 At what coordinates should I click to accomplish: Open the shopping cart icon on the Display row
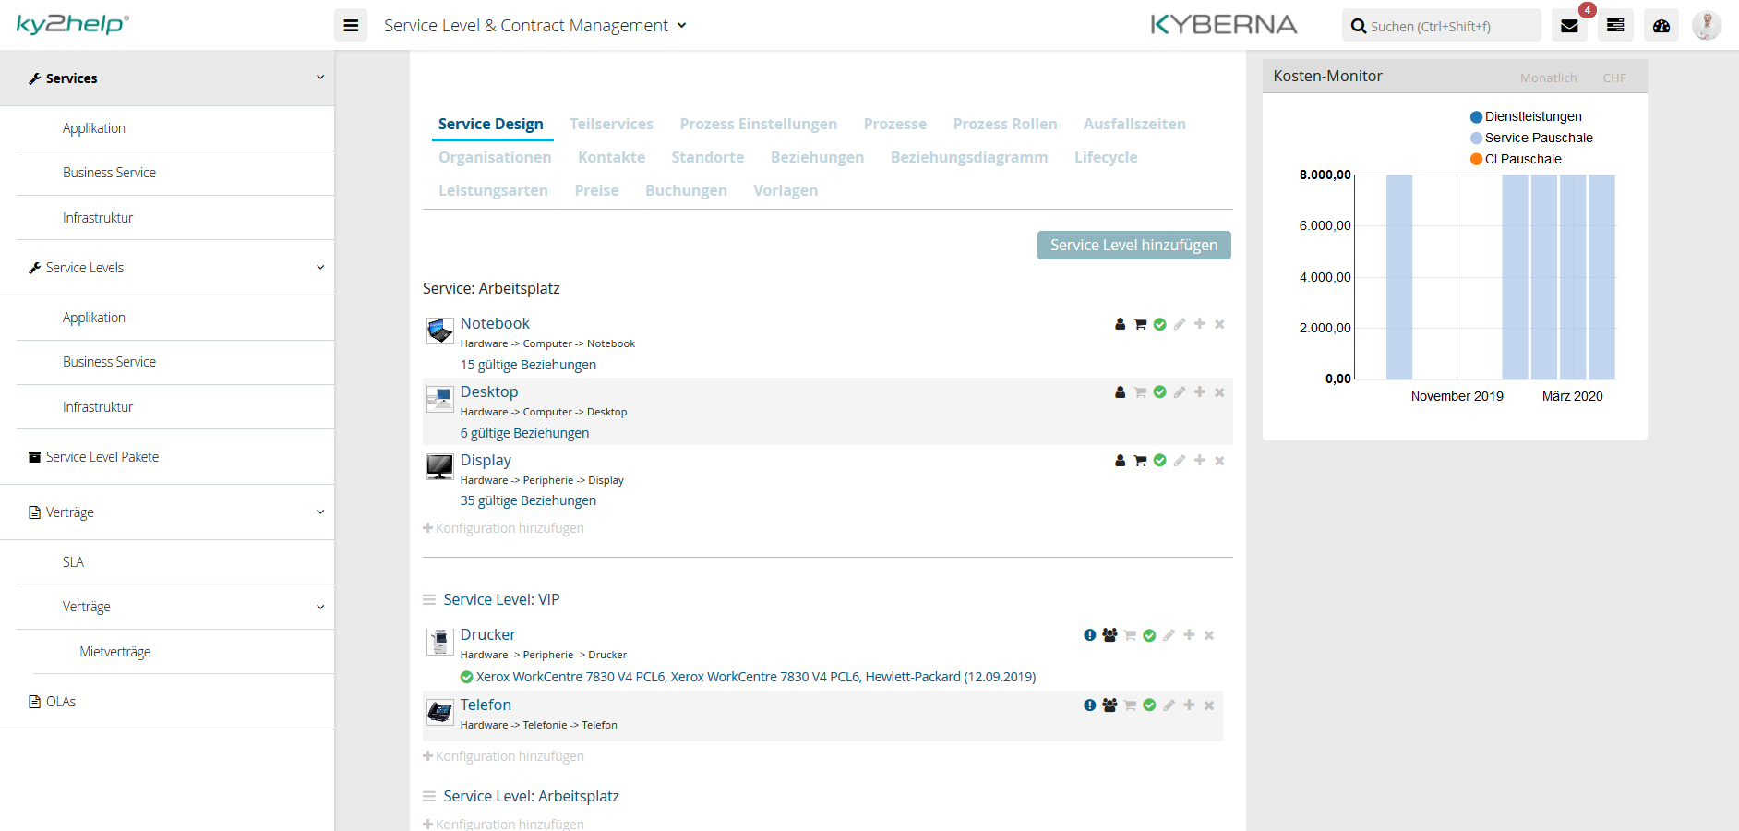(1140, 460)
